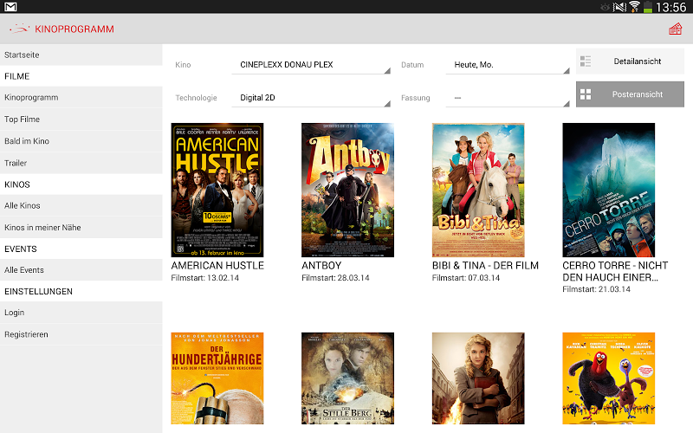The image size is (693, 433).
Task: Open Gmail notification icon in status bar
Action: pyautogui.click(x=10, y=7)
